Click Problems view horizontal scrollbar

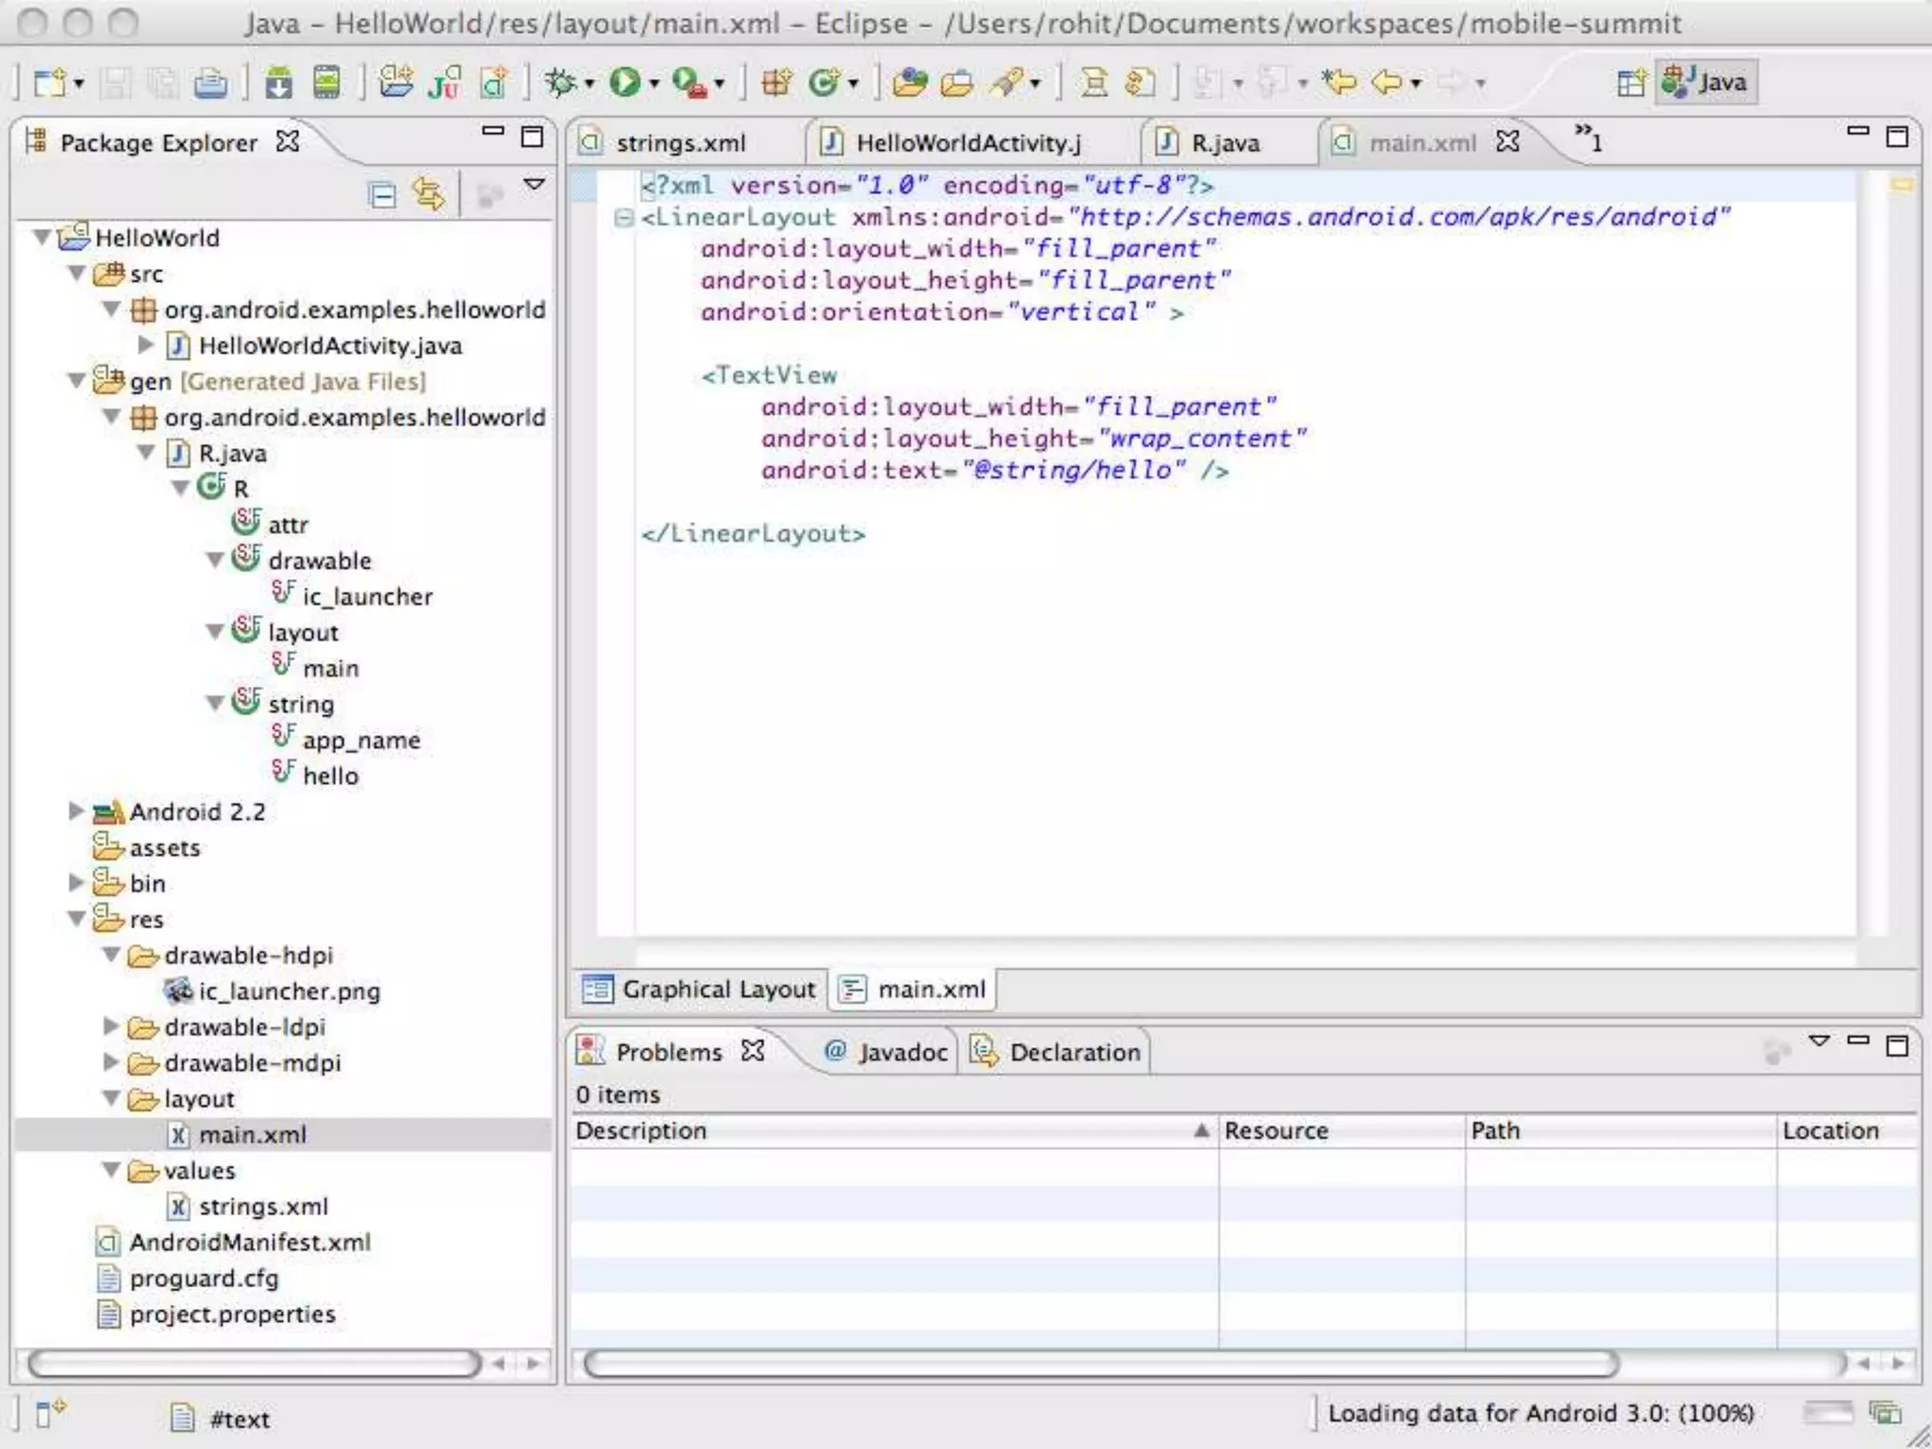tap(1100, 1363)
